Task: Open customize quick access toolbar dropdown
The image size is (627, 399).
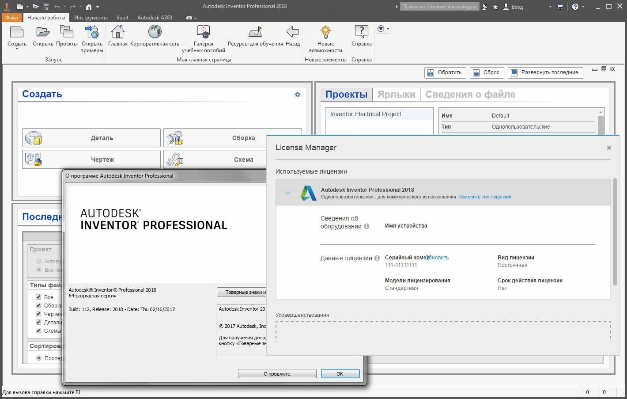Action: coord(98,7)
